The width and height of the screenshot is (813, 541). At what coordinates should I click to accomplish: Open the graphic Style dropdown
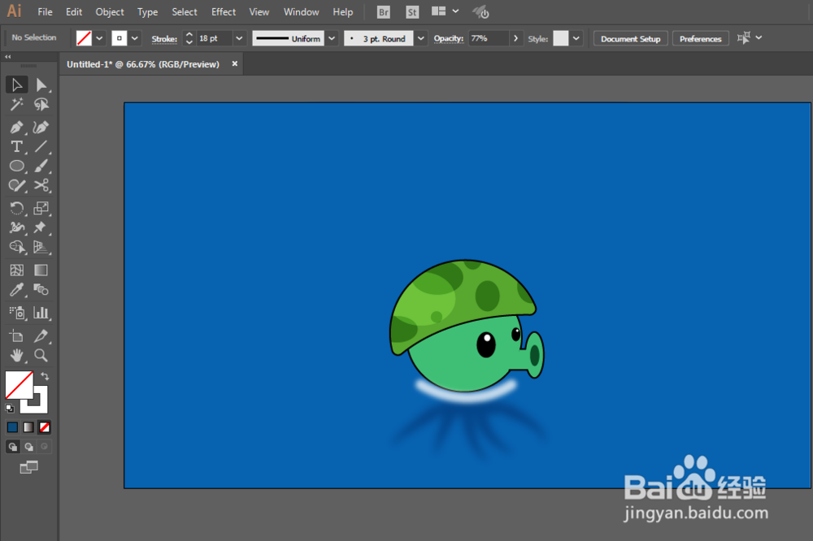(x=576, y=38)
